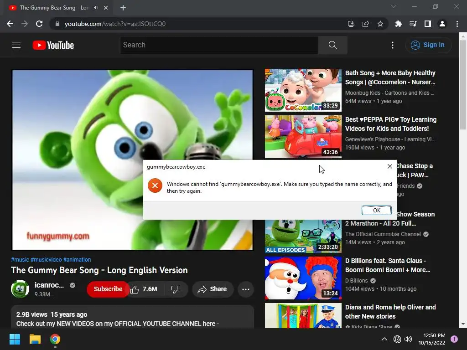The height and width of the screenshot is (350, 467).
Task: Open Chrome Extensions puzzle icon
Action: tap(398, 24)
